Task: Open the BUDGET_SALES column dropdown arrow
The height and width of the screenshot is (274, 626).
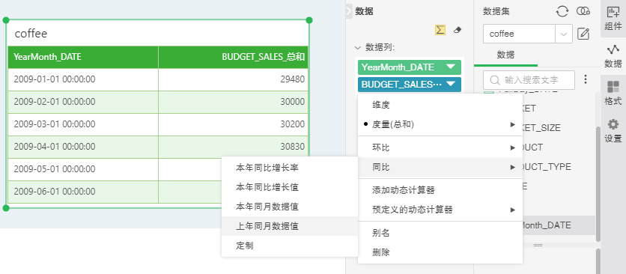Action: tap(451, 84)
